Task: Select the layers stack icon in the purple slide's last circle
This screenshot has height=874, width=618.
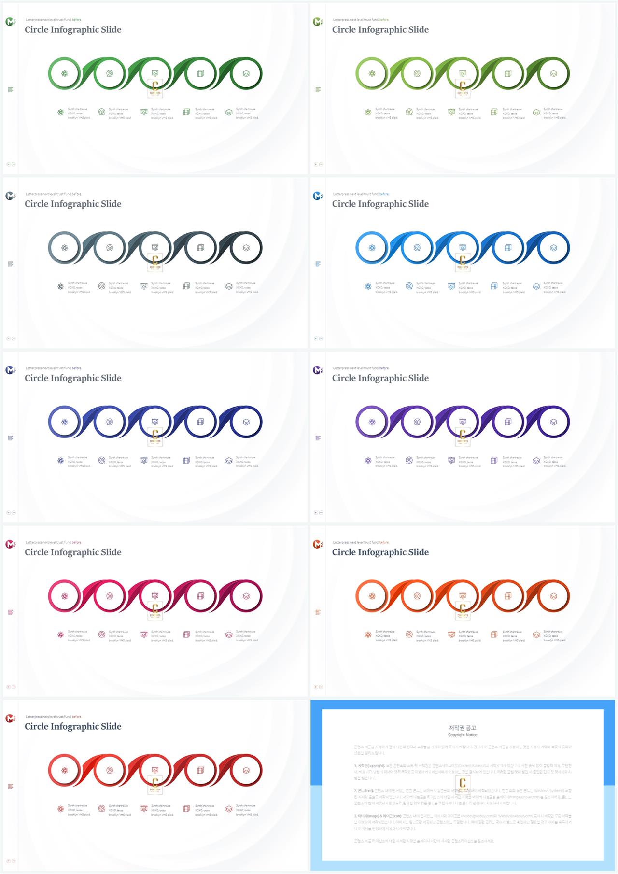Action: click(x=554, y=422)
